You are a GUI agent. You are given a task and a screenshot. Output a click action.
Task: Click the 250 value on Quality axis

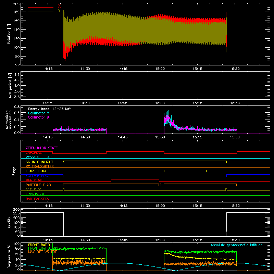point(16,213)
